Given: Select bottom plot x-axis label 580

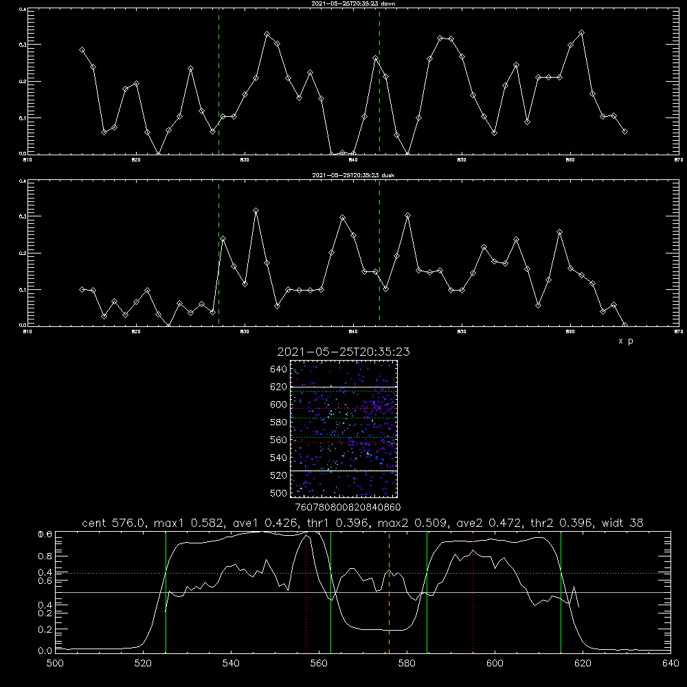Looking at the screenshot, I should (x=407, y=664).
